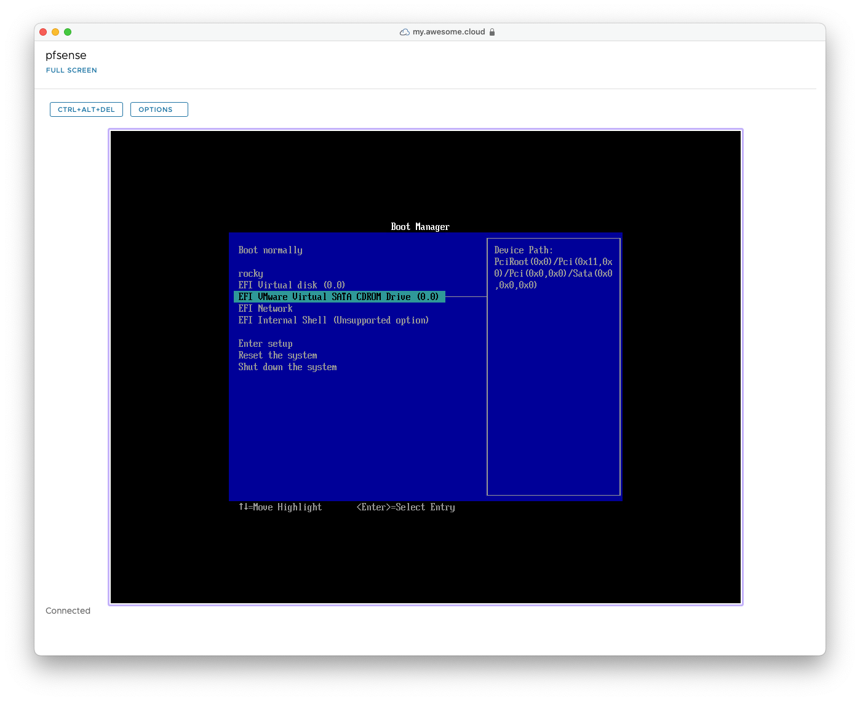This screenshot has height=701, width=860.
Task: Select "EFI VMware Virtual SATA CDROM Drive"
Action: [340, 297]
